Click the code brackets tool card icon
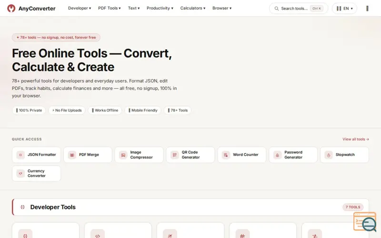381x238 pixels. 98,236
